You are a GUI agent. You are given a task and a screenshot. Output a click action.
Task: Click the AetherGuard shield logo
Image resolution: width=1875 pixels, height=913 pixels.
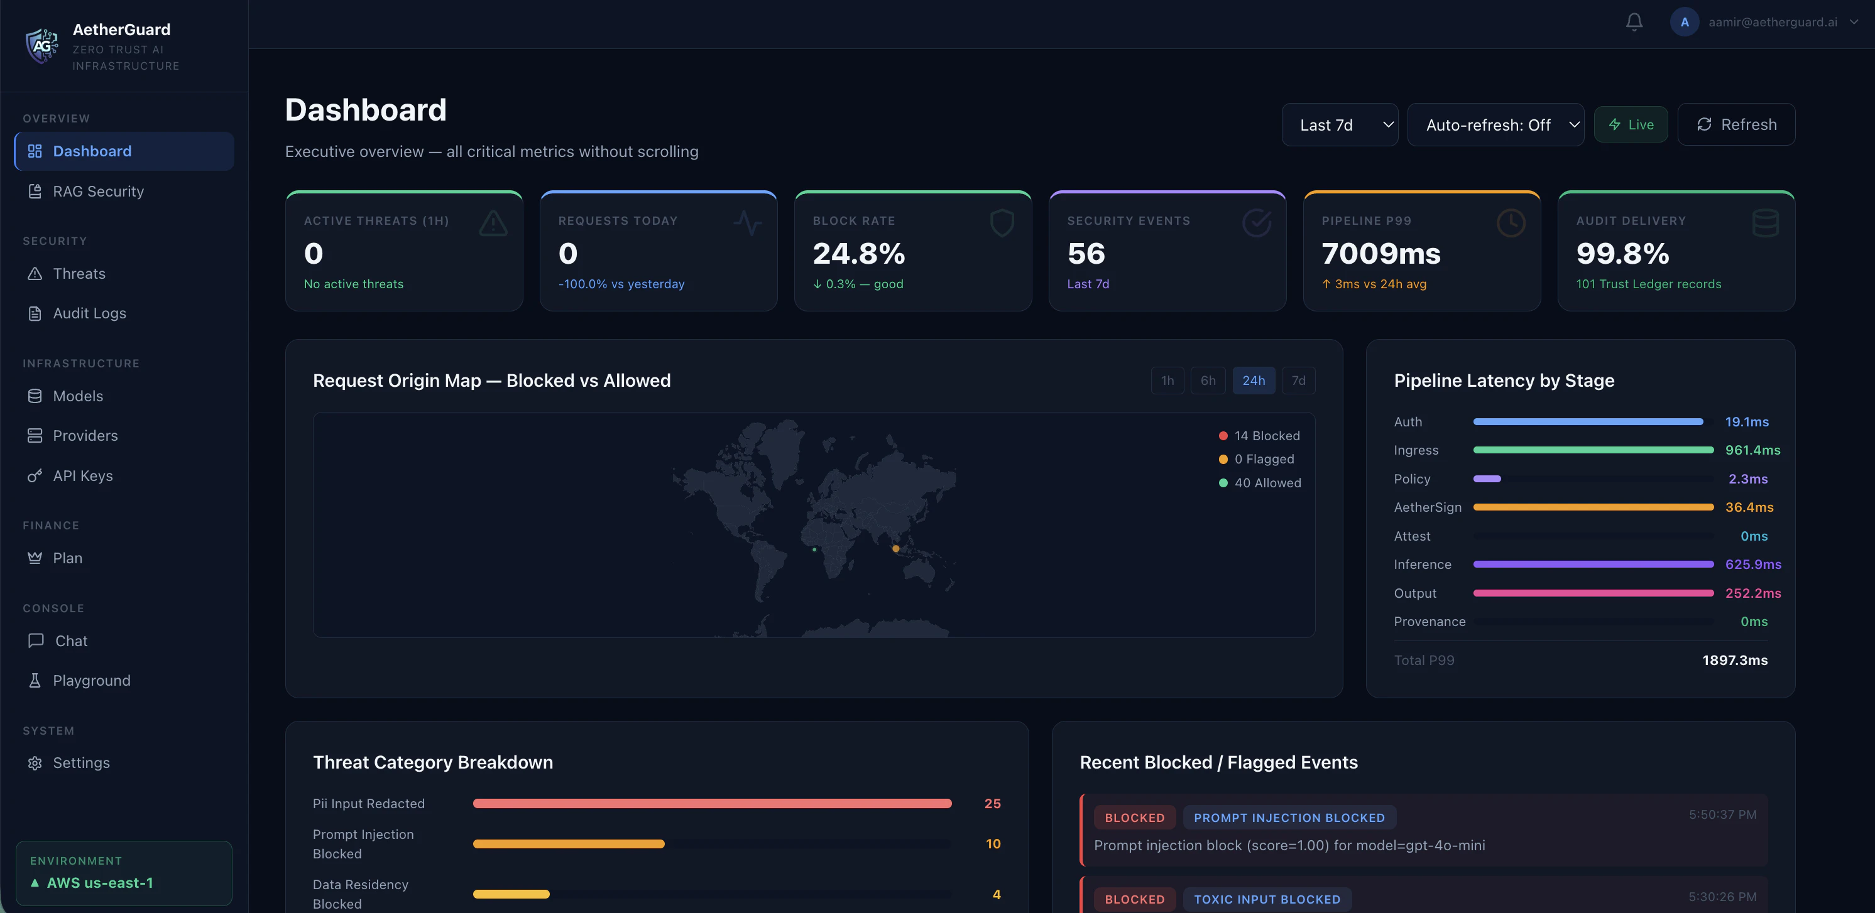tap(42, 46)
